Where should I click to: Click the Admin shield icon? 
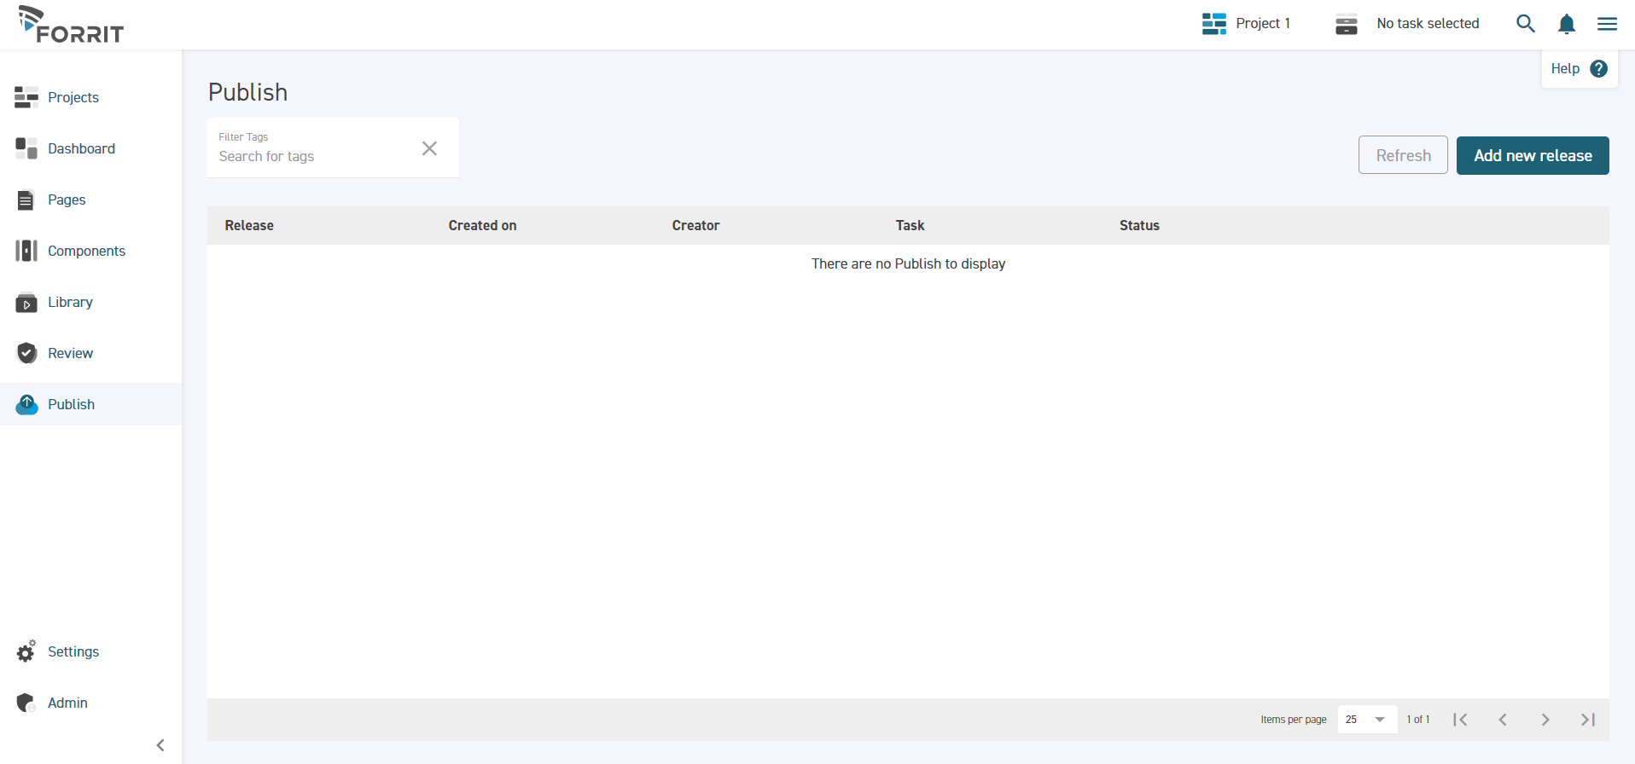pyautogui.click(x=26, y=703)
